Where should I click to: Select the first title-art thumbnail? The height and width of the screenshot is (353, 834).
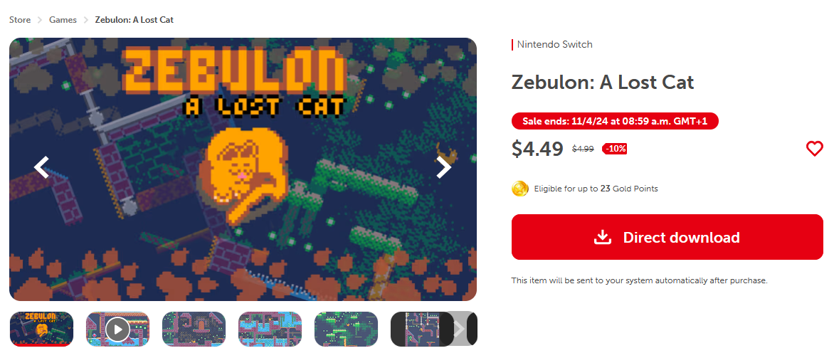click(41, 329)
